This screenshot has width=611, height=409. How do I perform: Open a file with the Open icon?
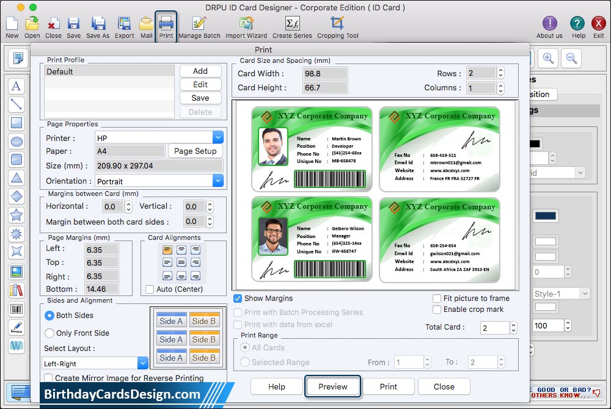[x=32, y=27]
